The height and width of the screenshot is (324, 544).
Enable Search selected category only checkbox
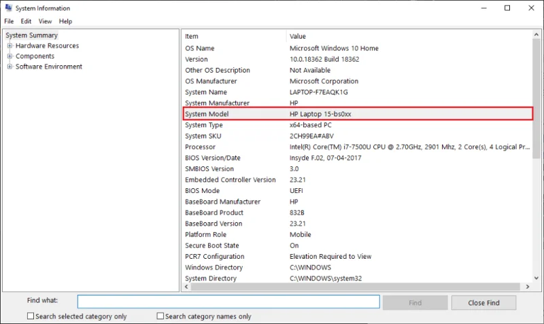(x=31, y=316)
